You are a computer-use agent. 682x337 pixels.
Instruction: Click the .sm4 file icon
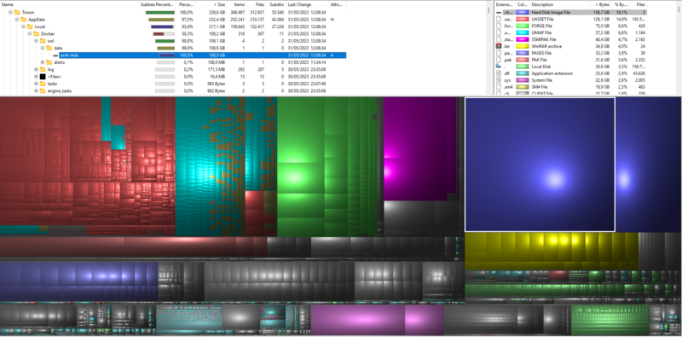click(x=499, y=87)
